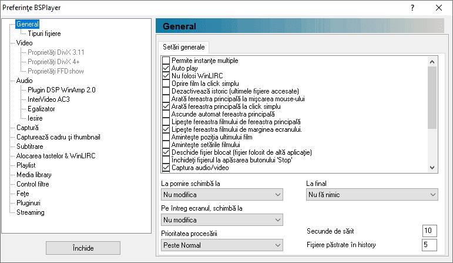The width and height of the screenshot is (453, 263).
Task: Uncheck the Auto play option
Action: [166, 68]
